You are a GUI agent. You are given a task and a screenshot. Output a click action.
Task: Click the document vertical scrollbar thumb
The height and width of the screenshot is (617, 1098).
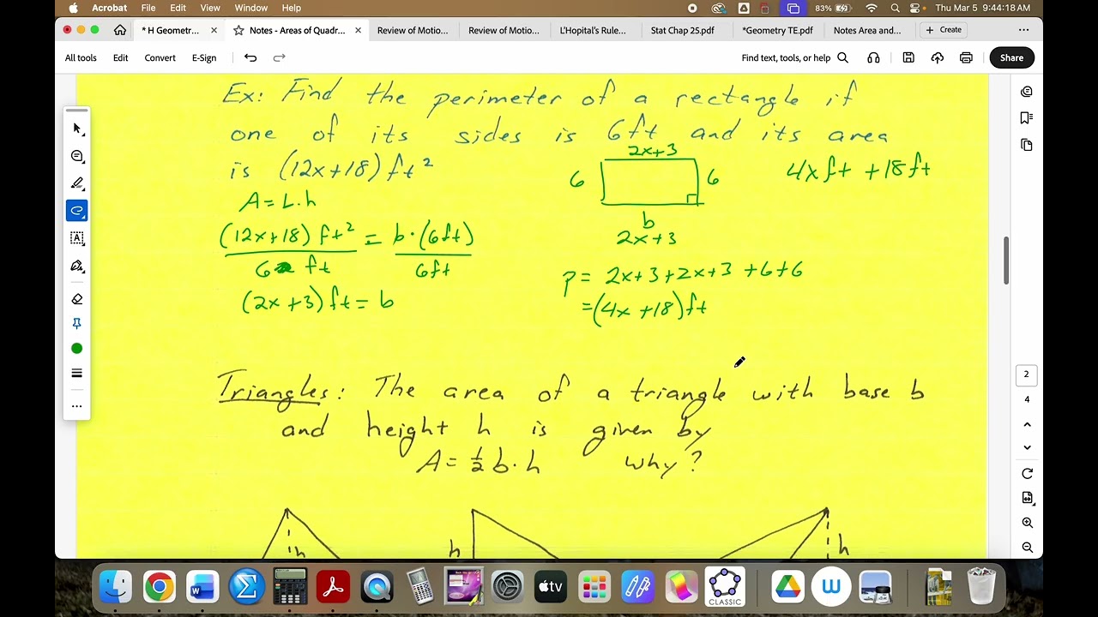click(x=1006, y=261)
